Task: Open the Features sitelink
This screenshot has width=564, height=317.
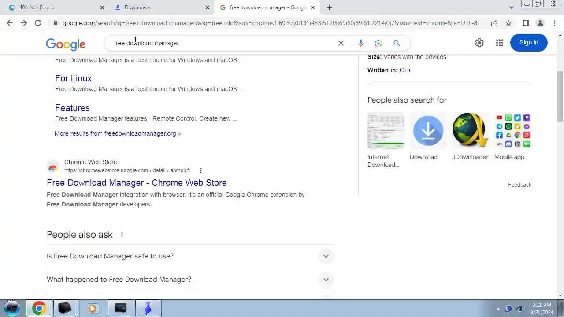Action: (72, 108)
